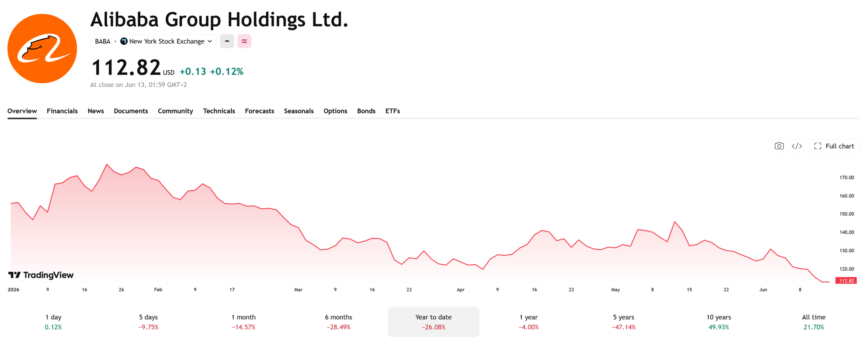Image resolution: width=862 pixels, height=339 pixels.
Task: Click the 'At close on Jun 13' timestamp
Action: [x=138, y=85]
